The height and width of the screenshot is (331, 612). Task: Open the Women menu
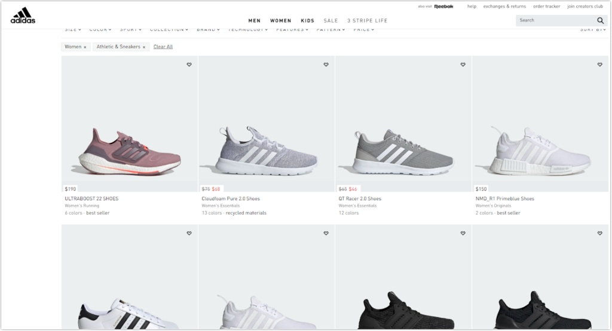[281, 21]
